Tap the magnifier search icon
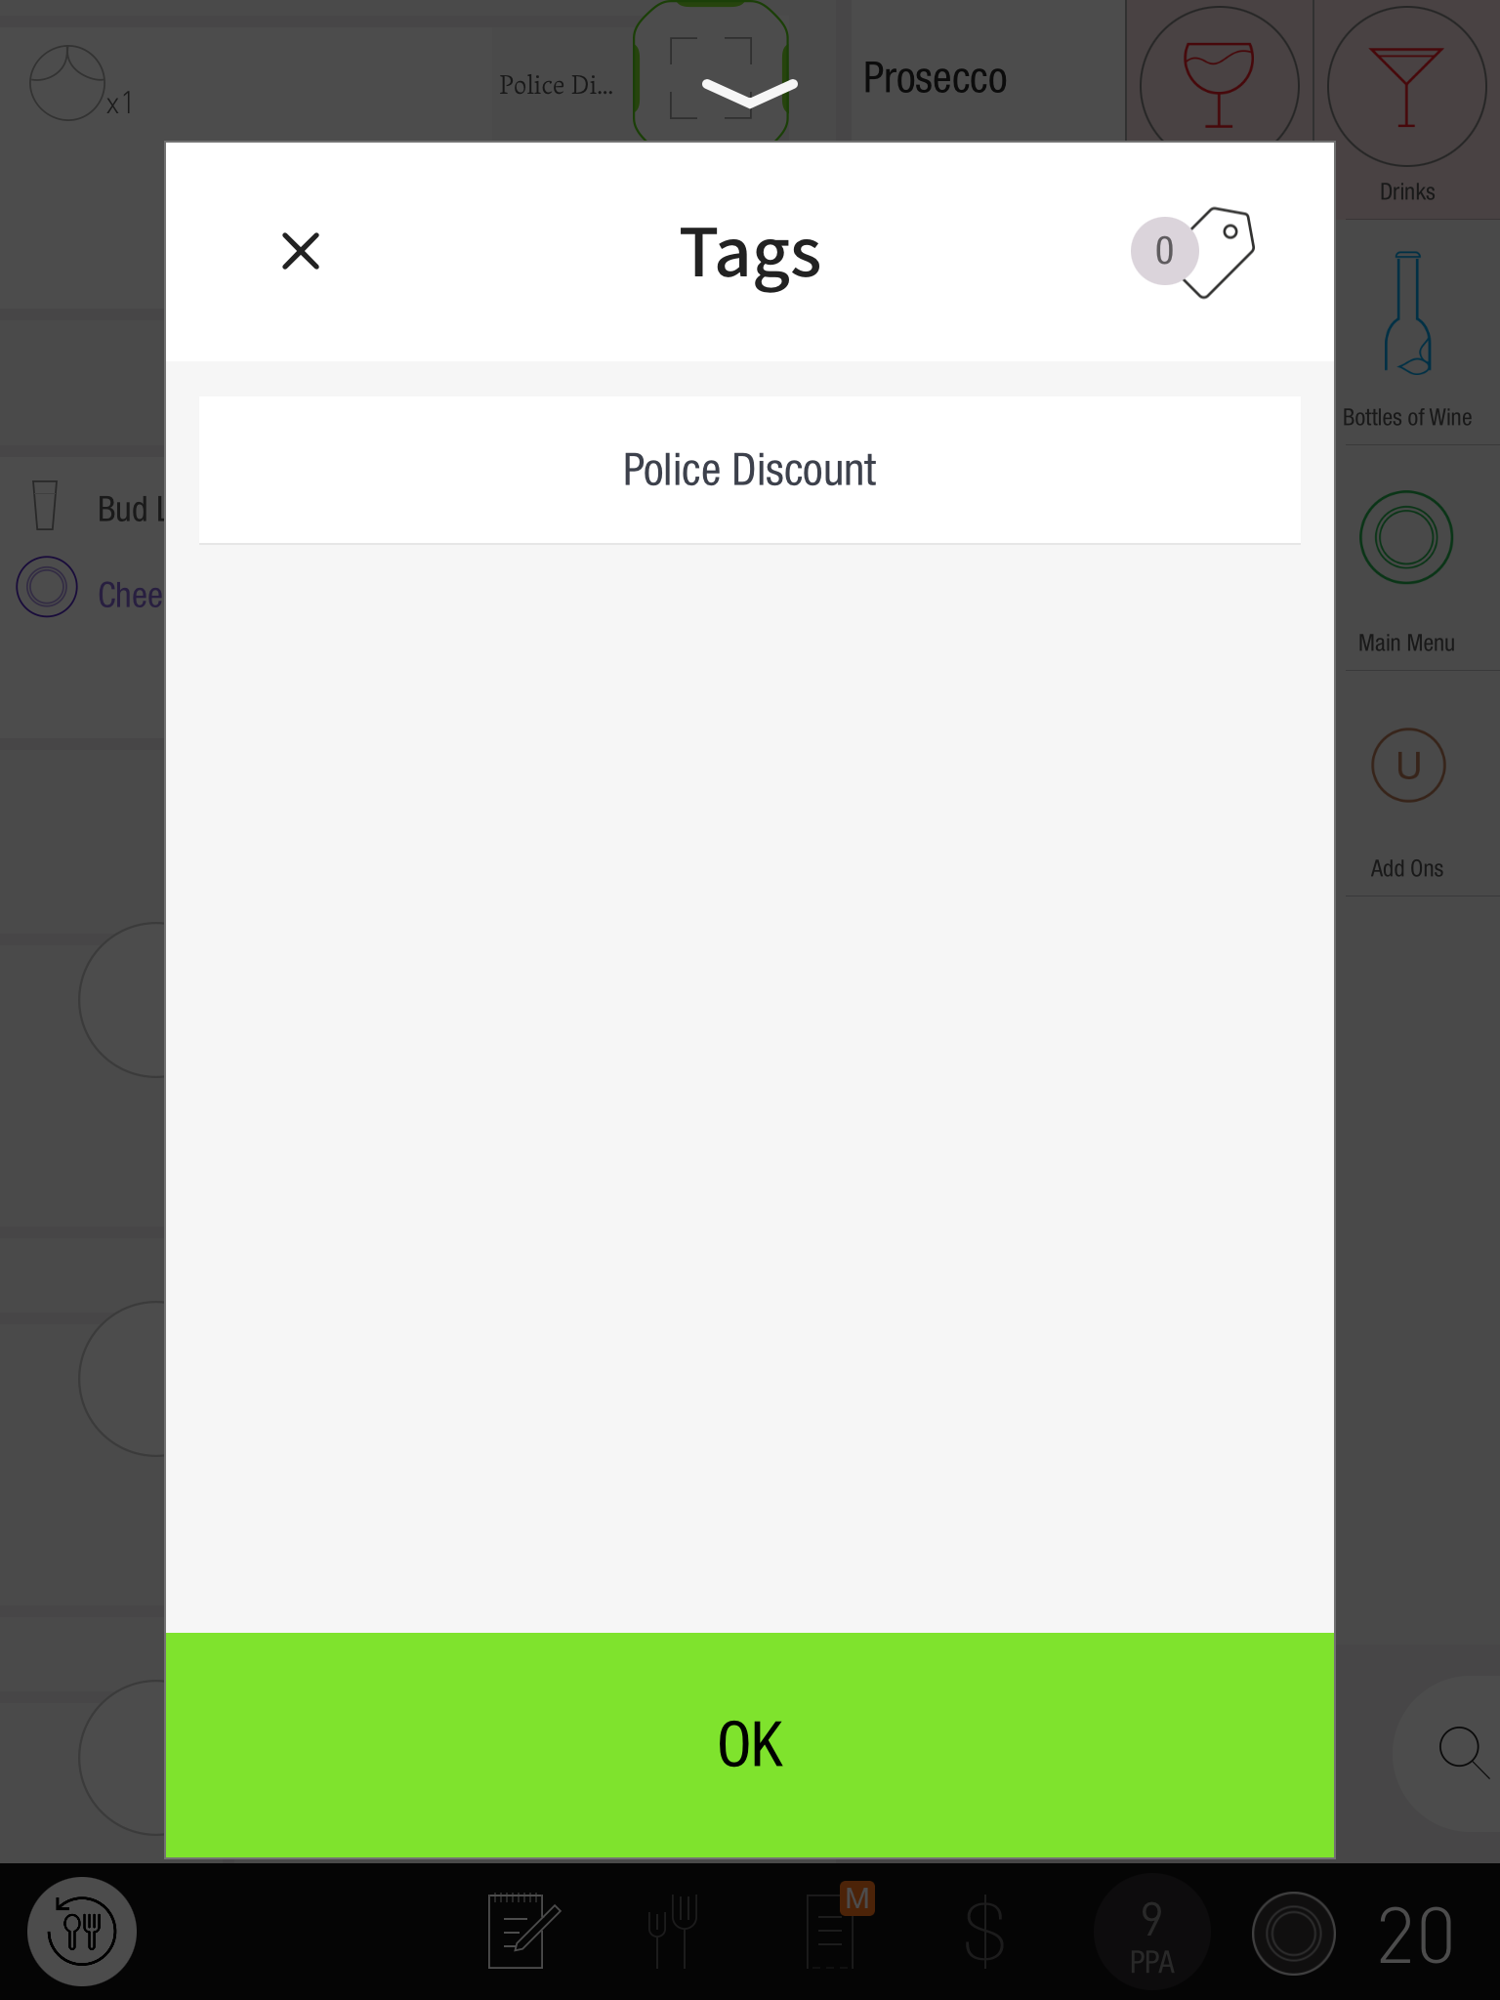 click(1462, 1751)
